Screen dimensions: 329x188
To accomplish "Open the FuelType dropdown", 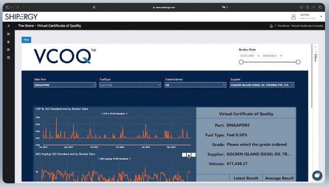I will (130, 85).
